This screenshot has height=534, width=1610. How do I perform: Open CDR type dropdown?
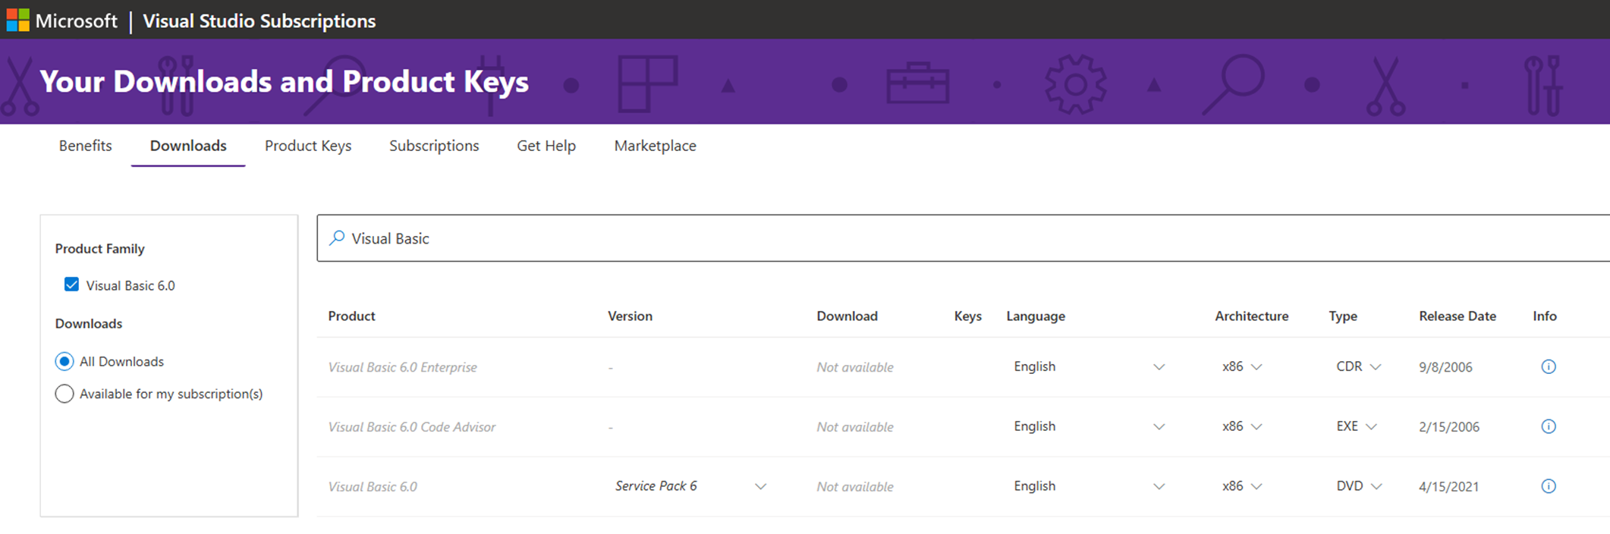(x=1358, y=366)
